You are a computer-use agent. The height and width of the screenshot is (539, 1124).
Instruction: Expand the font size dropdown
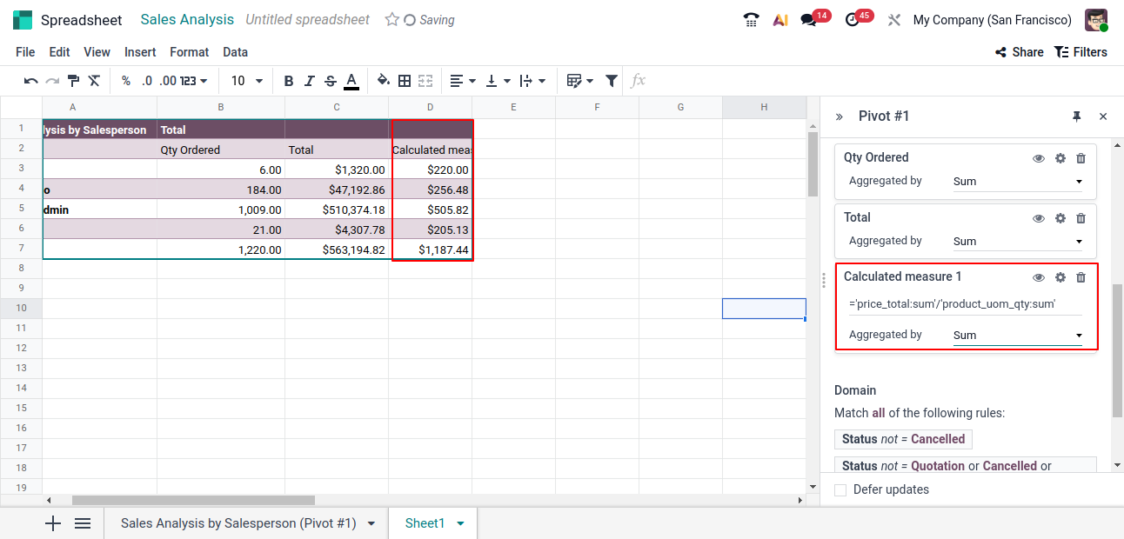247,81
